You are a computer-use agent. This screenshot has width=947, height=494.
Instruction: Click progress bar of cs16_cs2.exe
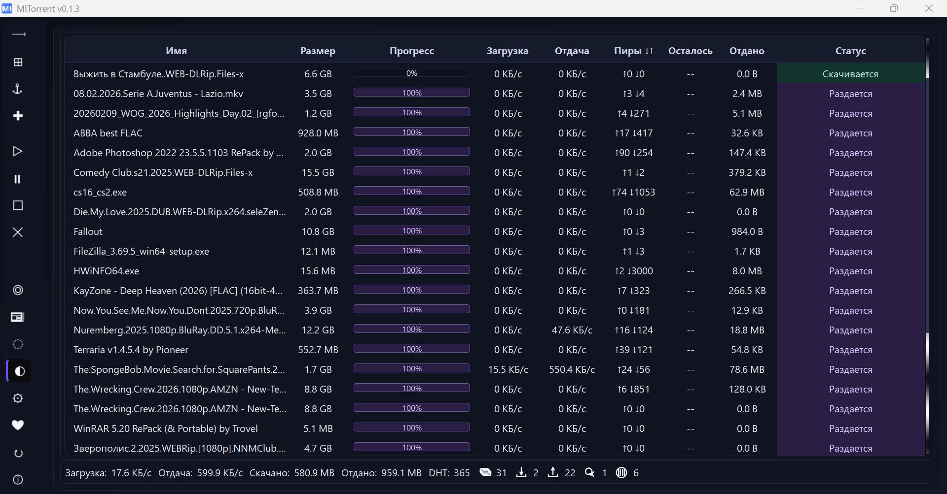pyautogui.click(x=411, y=191)
